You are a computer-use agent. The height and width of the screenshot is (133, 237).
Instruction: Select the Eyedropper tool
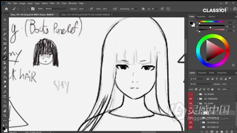(5, 49)
